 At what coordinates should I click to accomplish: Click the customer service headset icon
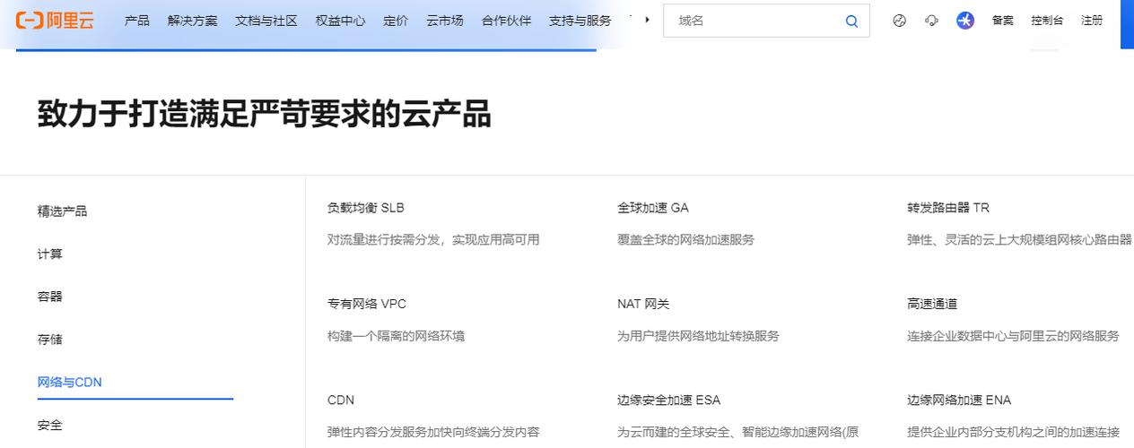tap(932, 21)
